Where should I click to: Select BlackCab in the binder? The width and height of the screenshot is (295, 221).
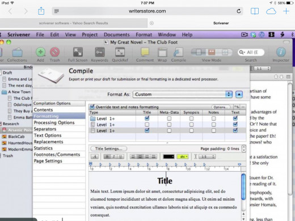pyautogui.click(x=16, y=137)
